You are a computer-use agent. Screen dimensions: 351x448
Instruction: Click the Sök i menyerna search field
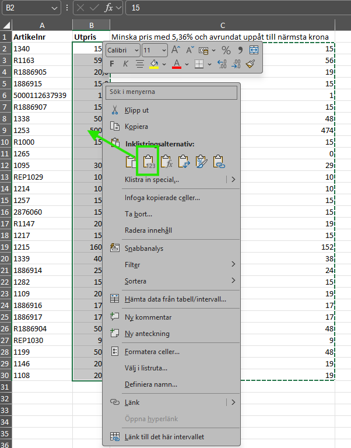pos(171,92)
